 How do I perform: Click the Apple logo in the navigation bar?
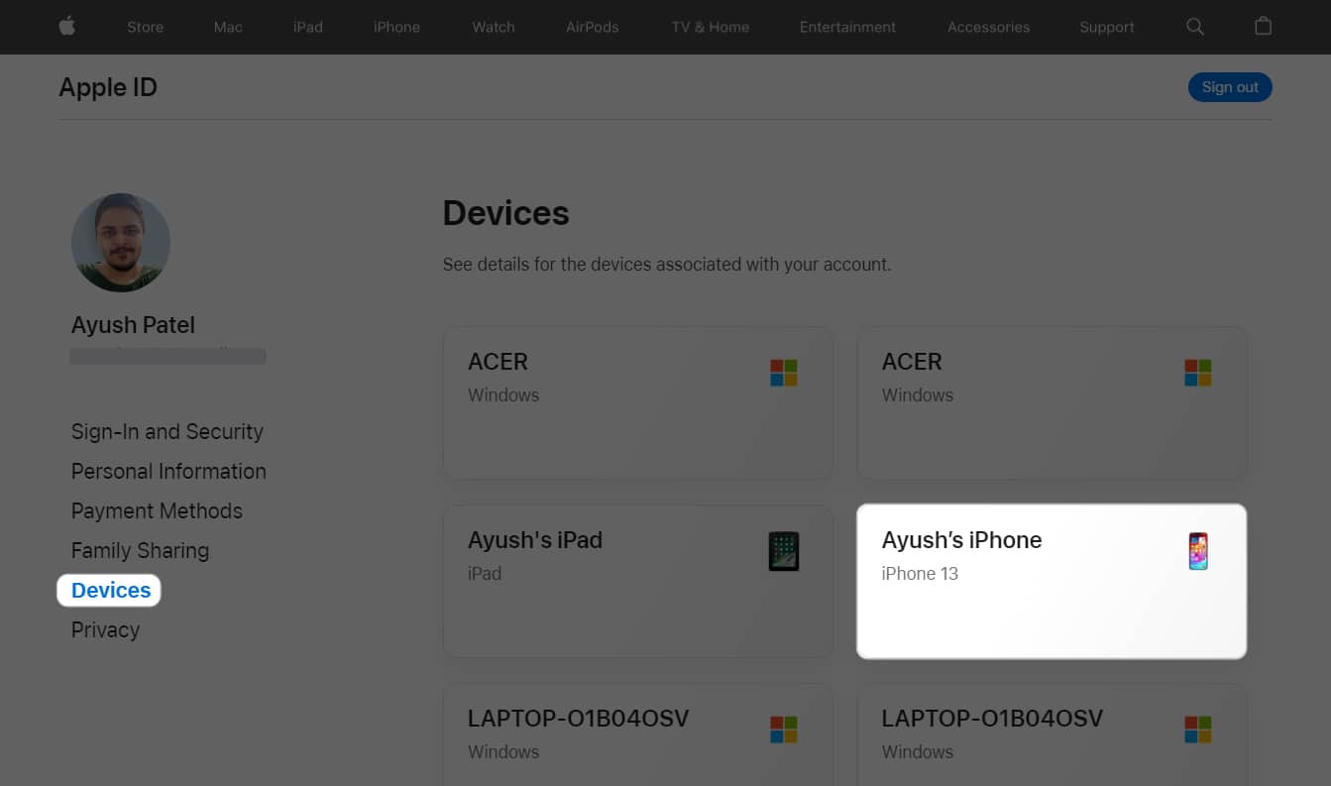[66, 27]
